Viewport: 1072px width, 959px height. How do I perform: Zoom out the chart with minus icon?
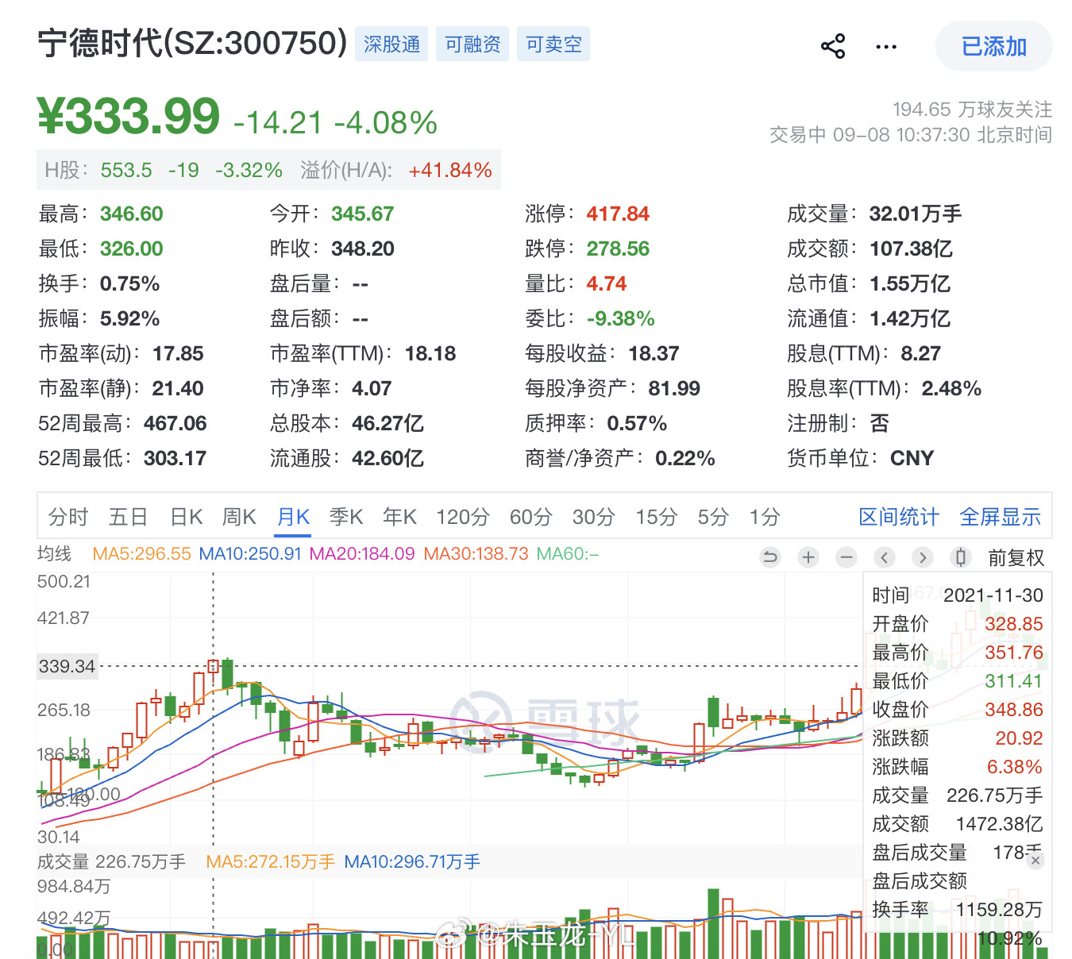coord(846,557)
